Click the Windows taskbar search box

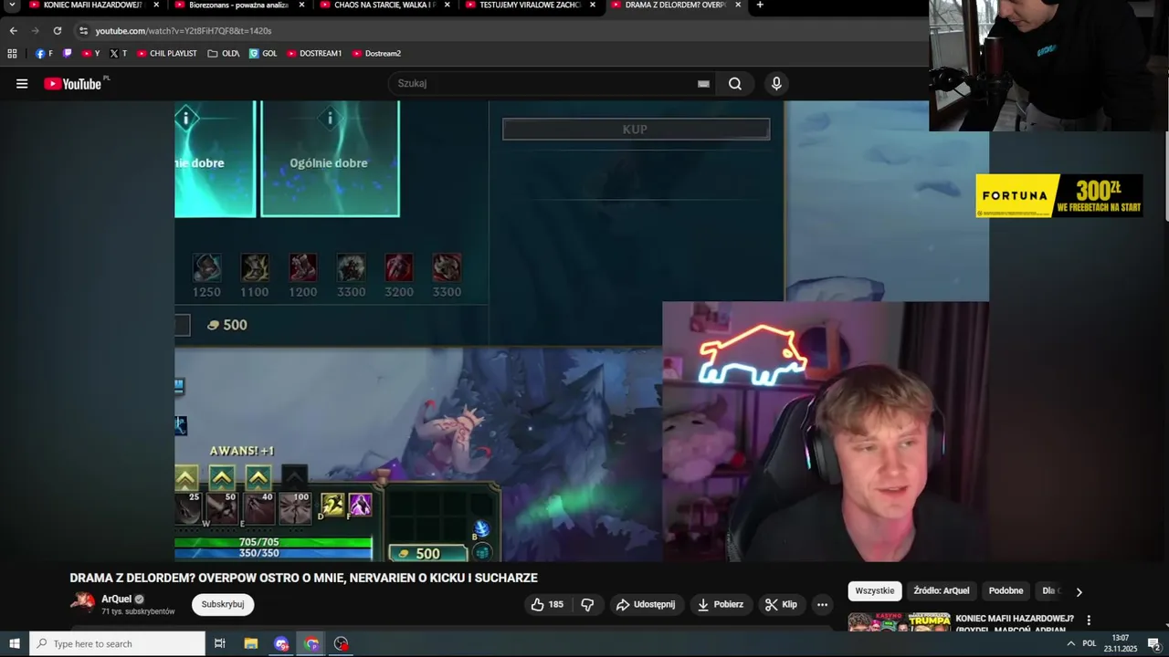[117, 644]
